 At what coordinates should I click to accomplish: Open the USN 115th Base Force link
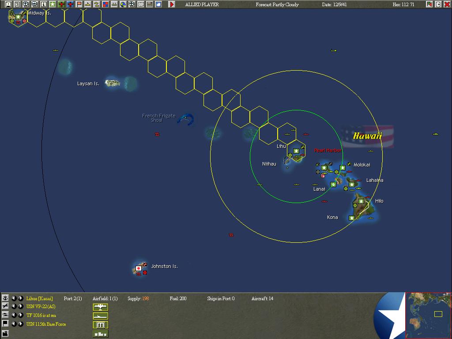pos(46,324)
